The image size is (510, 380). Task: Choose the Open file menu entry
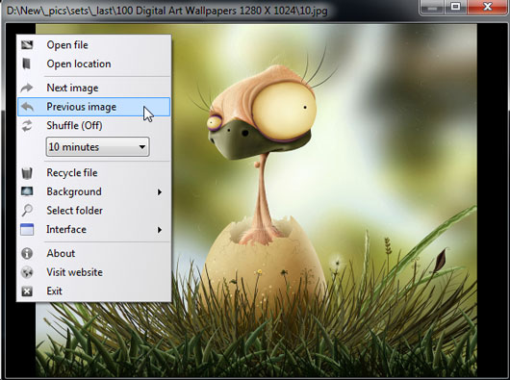(93, 45)
